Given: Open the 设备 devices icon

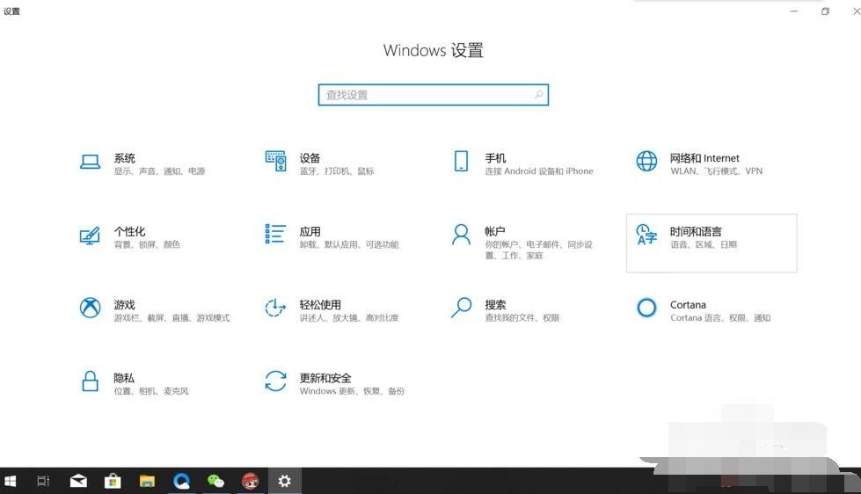Looking at the screenshot, I should [275, 161].
